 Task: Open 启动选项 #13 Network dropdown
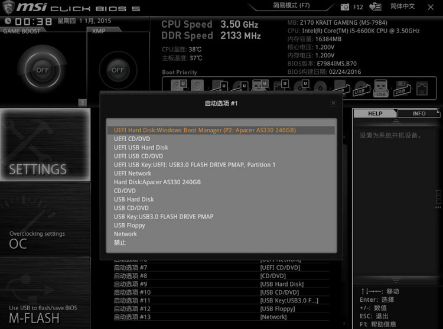(x=221, y=317)
